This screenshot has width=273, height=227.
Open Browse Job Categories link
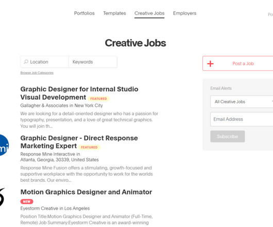pos(37,73)
